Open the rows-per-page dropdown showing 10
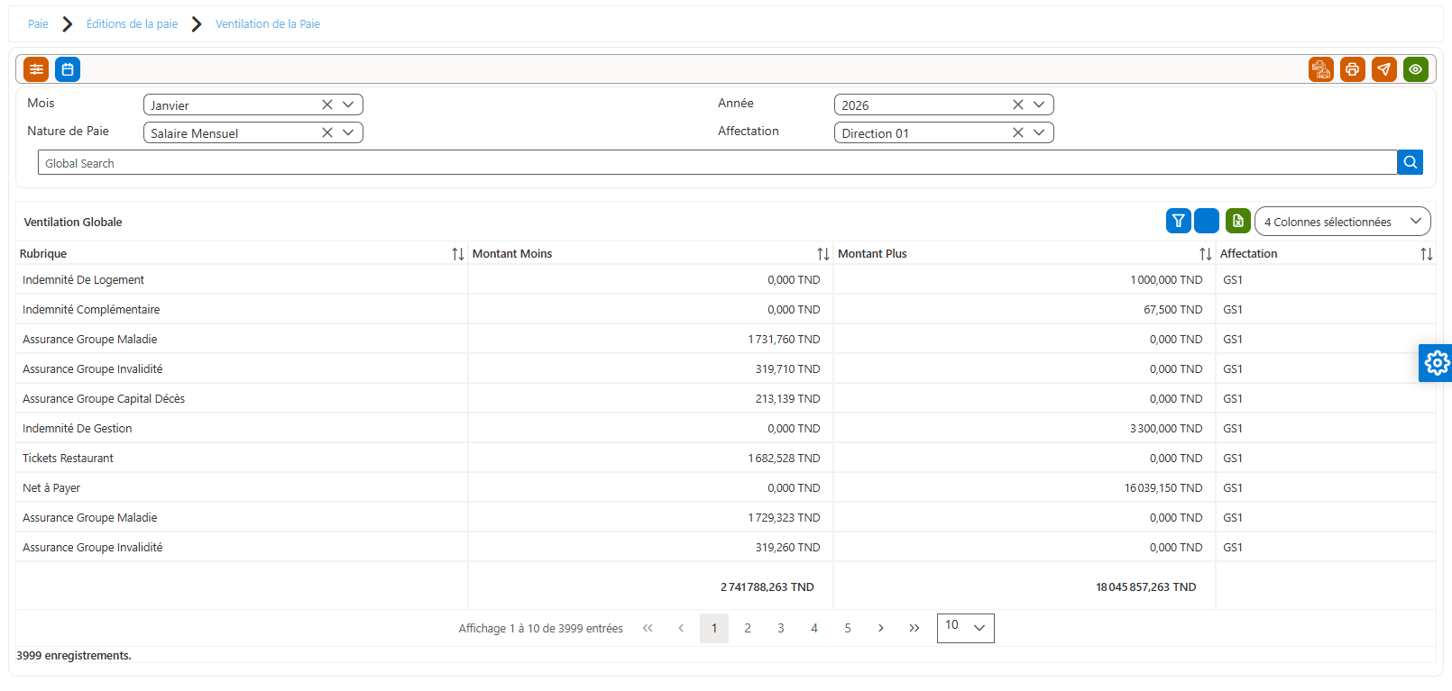The height and width of the screenshot is (691, 1452). point(965,628)
